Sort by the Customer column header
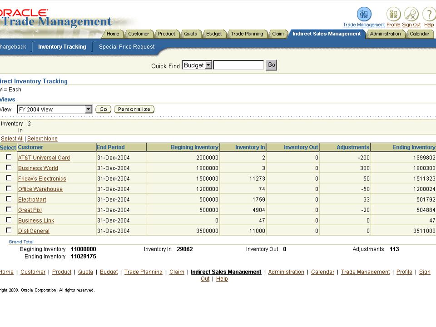Screen dimensions: 436x327 (30, 147)
